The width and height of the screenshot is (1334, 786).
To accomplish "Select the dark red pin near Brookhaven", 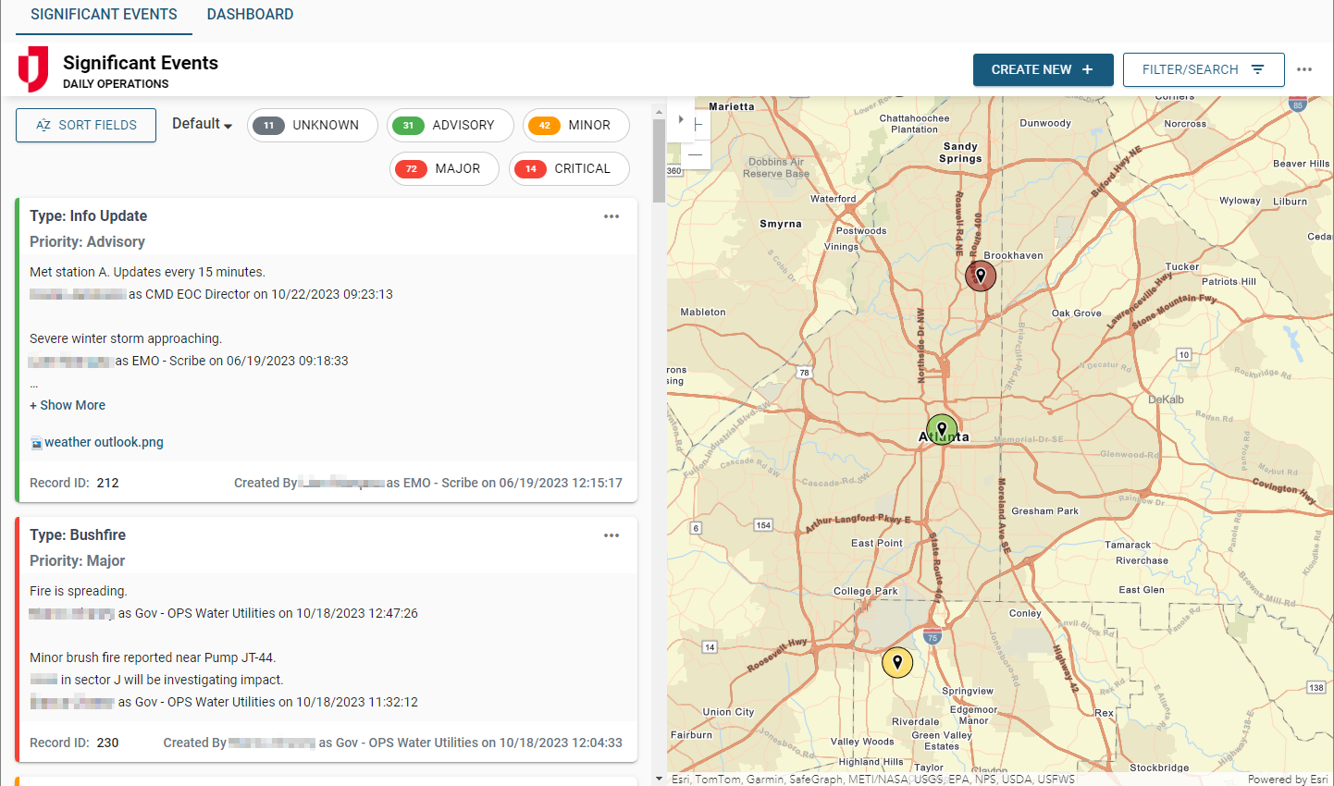I will pyautogui.click(x=981, y=275).
